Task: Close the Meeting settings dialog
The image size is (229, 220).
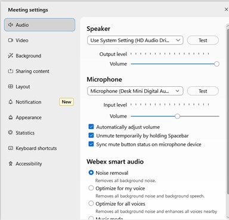Action: 226,10
